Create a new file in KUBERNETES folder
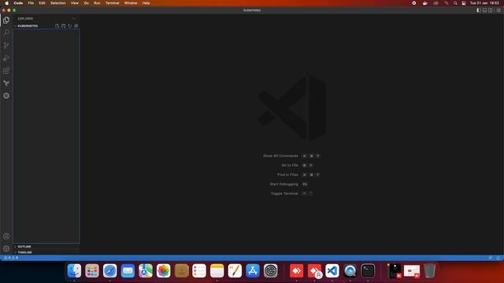504x283 pixels. [57, 26]
